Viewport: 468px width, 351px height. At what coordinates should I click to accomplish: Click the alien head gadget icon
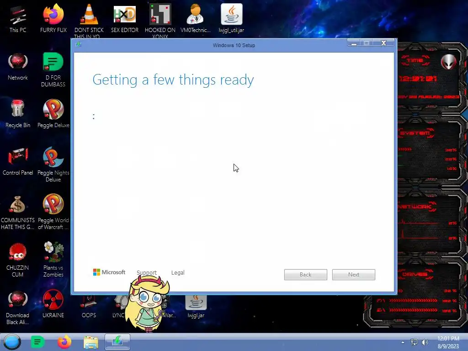[449, 62]
